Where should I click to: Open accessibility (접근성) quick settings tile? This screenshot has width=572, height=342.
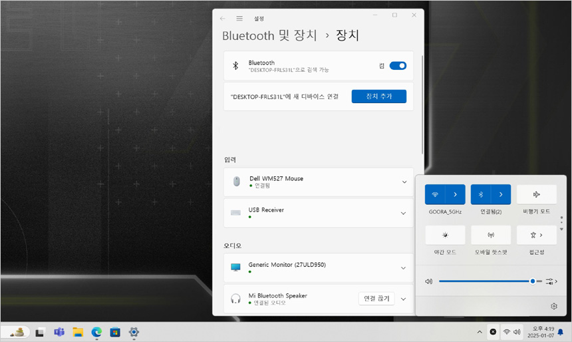(536, 235)
